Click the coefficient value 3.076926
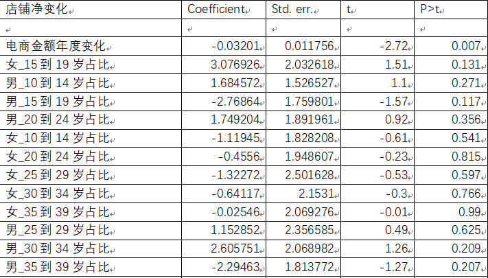 pyautogui.click(x=235, y=65)
